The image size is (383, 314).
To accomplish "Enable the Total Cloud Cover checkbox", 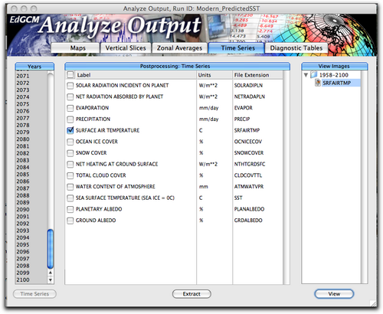I will (70, 175).
